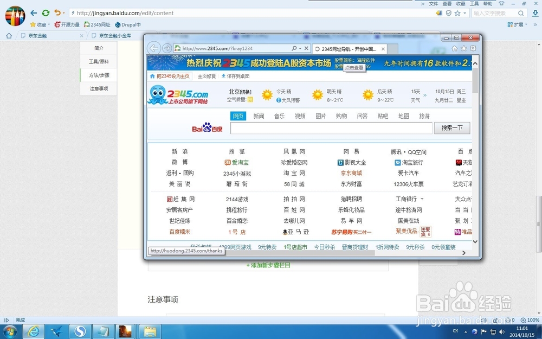Select 注意事项 in the left sidebar
Viewport: 542px width, 339px height.
(x=99, y=88)
